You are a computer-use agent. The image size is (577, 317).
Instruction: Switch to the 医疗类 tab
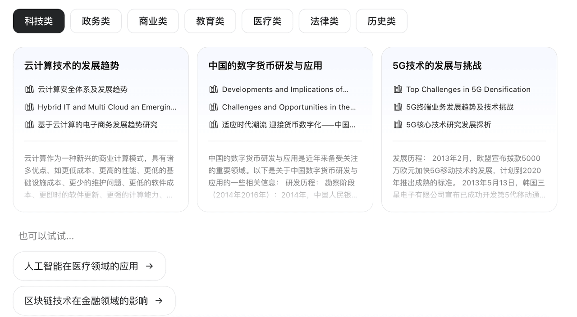pos(267,21)
